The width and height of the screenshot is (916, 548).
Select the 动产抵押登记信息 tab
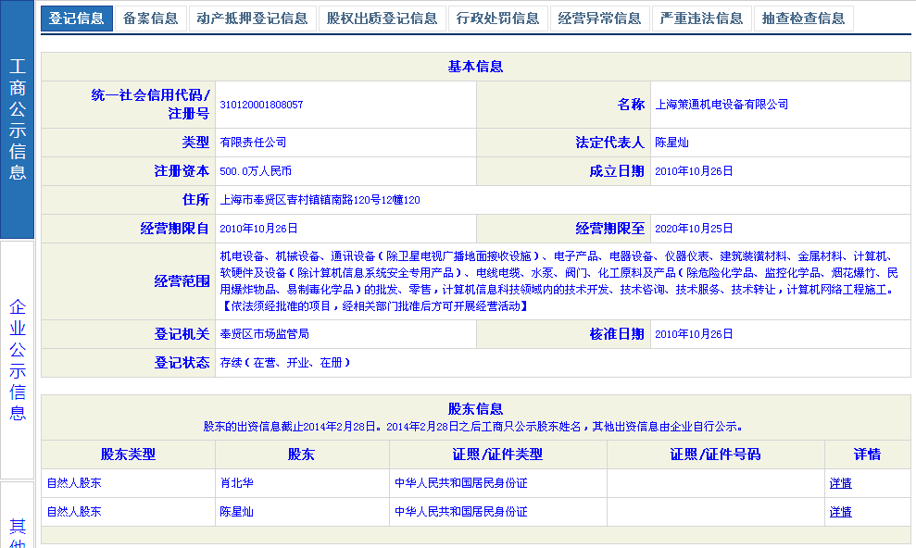pos(252,19)
